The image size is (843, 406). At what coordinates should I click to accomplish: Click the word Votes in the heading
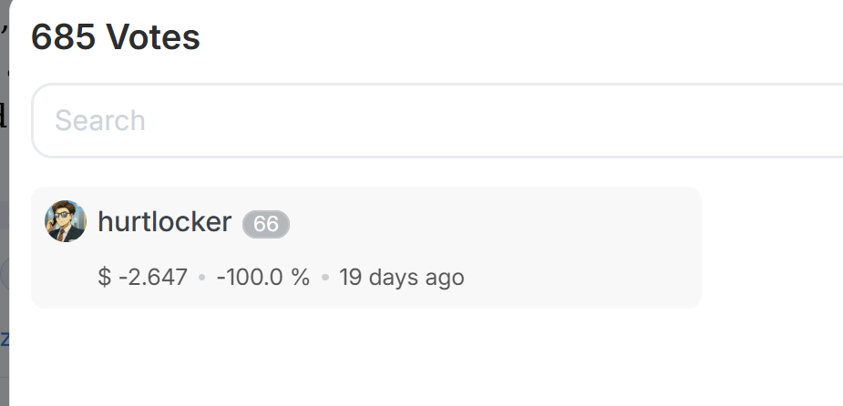point(153,37)
